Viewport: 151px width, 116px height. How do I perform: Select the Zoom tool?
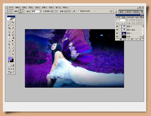click(13, 54)
